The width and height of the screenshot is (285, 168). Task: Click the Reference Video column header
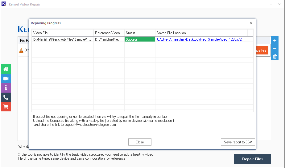[109, 33]
